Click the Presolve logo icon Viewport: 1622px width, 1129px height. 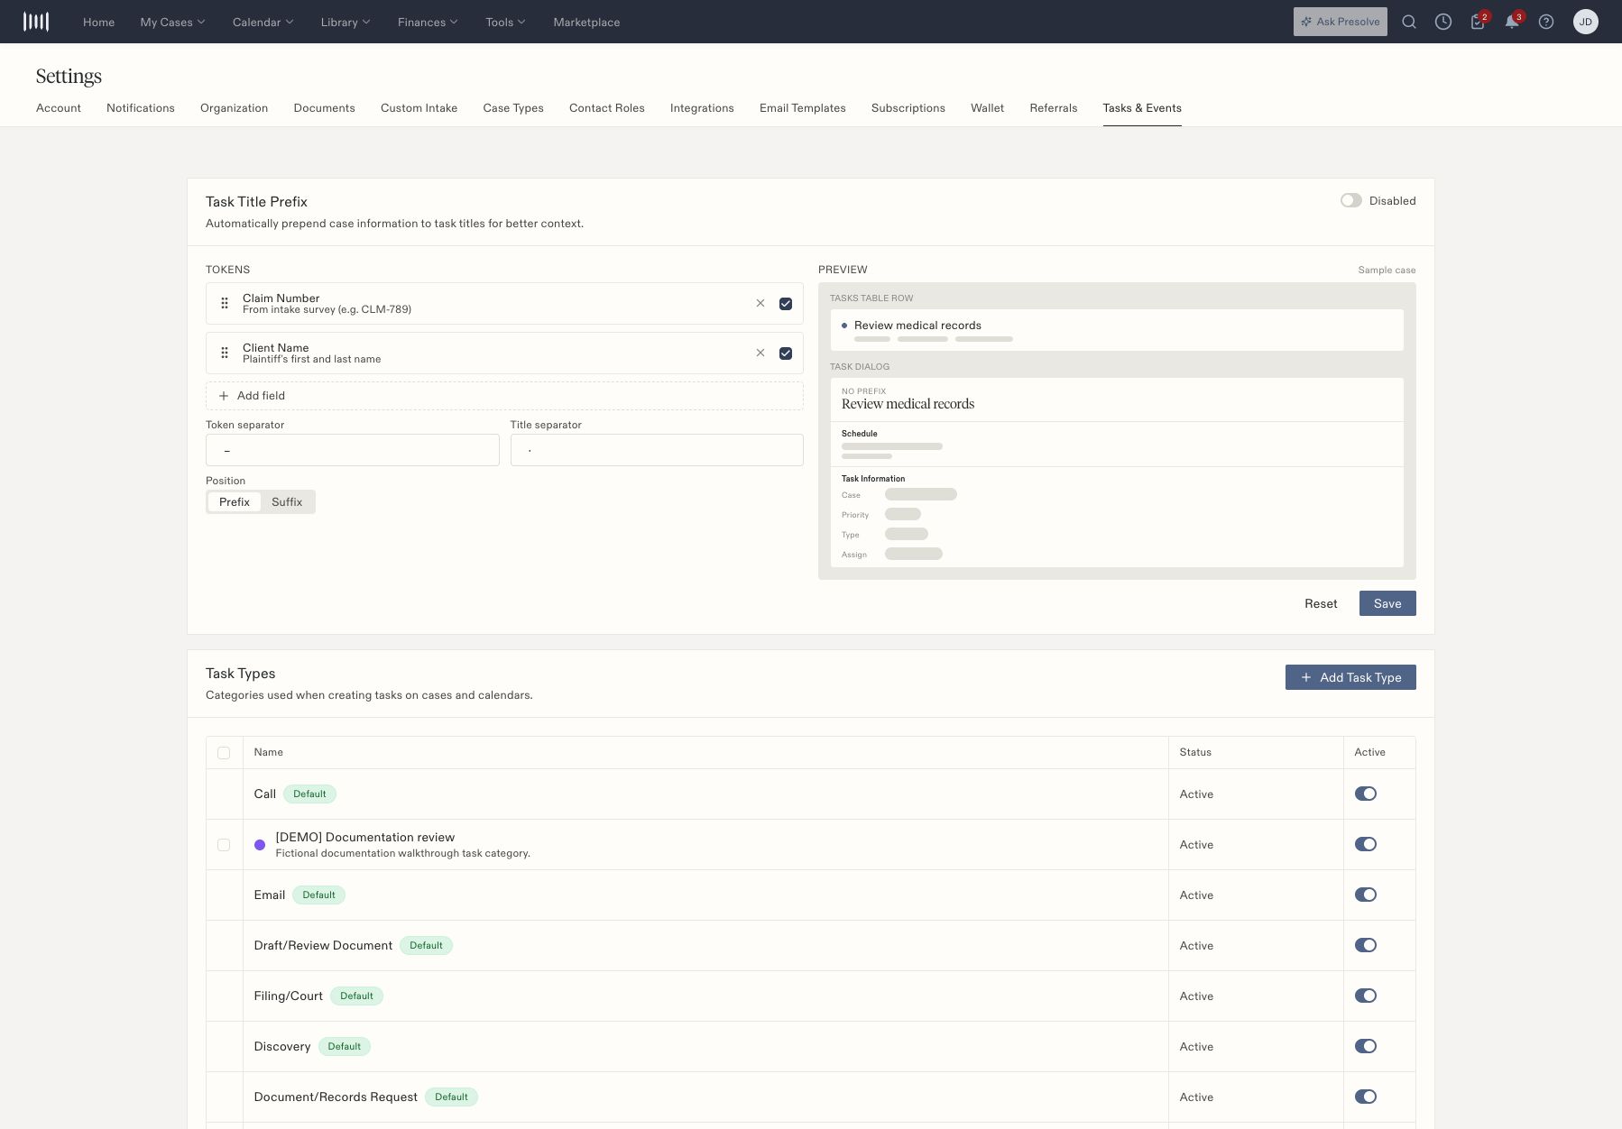[x=36, y=22]
